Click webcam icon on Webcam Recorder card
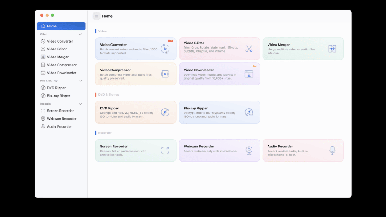Image resolution: width=386 pixels, height=217 pixels. point(249,150)
